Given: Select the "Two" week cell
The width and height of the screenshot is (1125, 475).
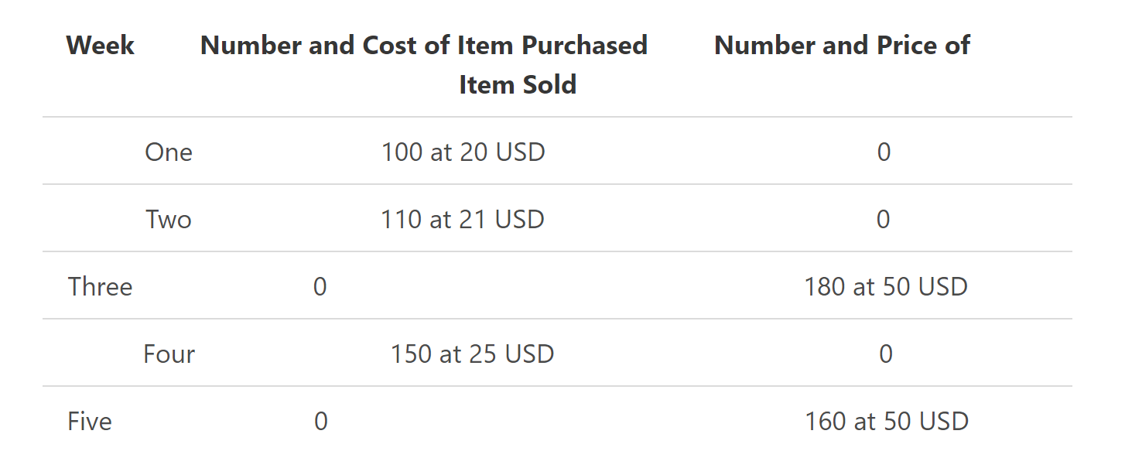Looking at the screenshot, I should (x=169, y=220).
